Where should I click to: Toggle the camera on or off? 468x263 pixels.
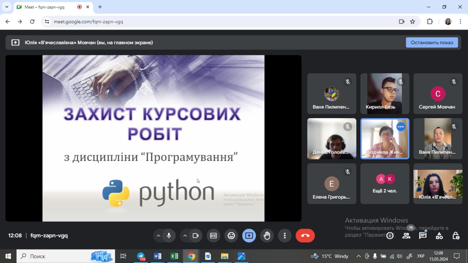196,236
